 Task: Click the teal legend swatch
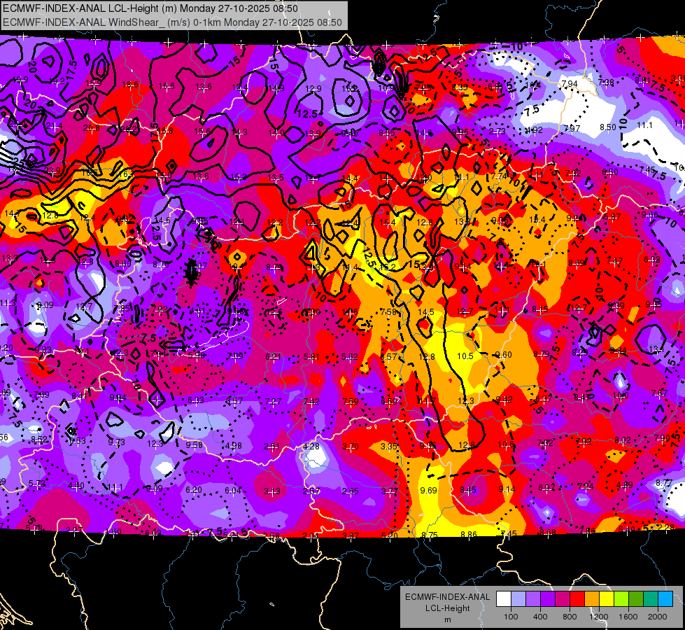651,599
